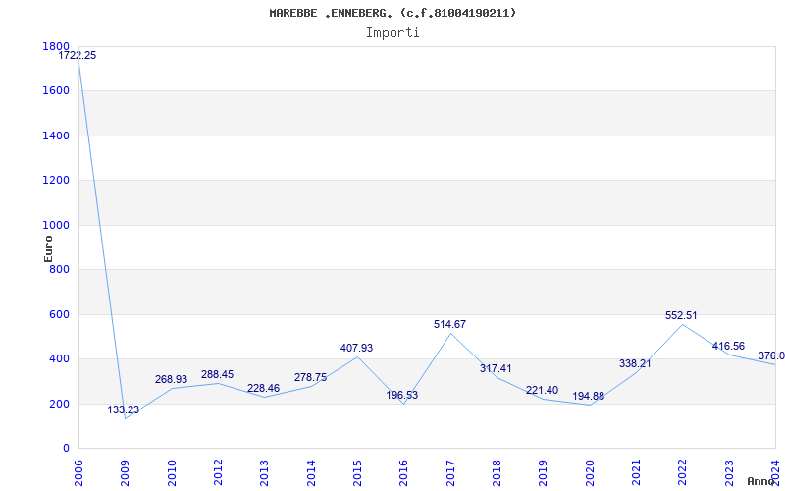The image size is (785, 491).
Task: Click the 1000 y-axis label
Action: pyautogui.click(x=56, y=226)
